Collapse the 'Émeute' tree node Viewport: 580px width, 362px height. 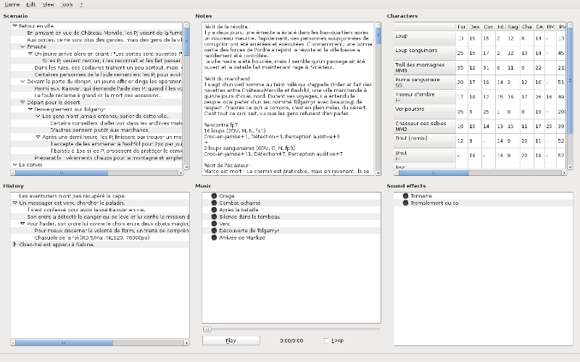22,46
